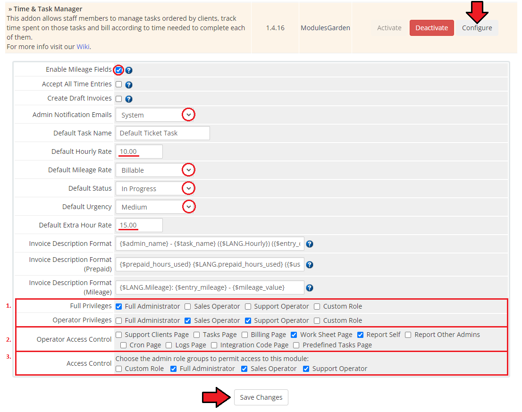
Task: Tick Accept All Time Entries checkbox
Action: click(119, 84)
